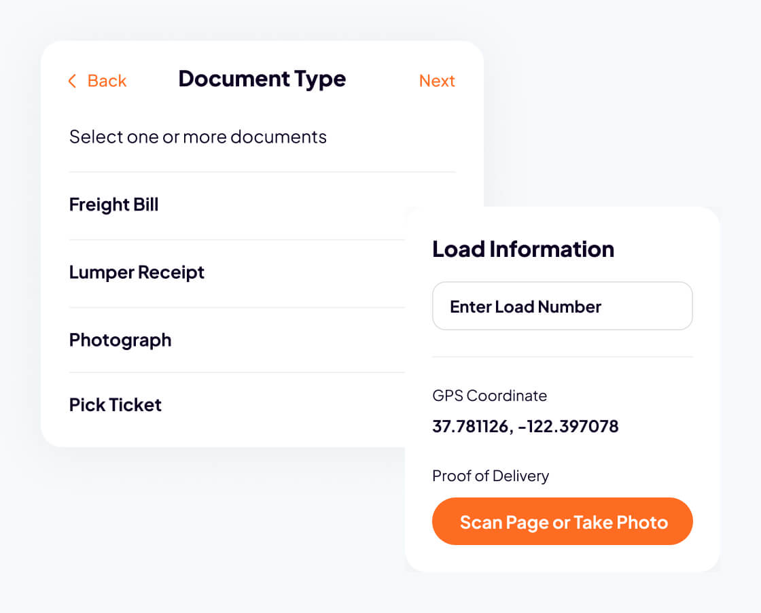Click the divider under the documents instruction text
Viewport: 761px width, 613px height.
coord(262,172)
